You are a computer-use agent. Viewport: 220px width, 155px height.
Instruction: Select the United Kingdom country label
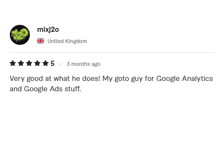pos(67,41)
